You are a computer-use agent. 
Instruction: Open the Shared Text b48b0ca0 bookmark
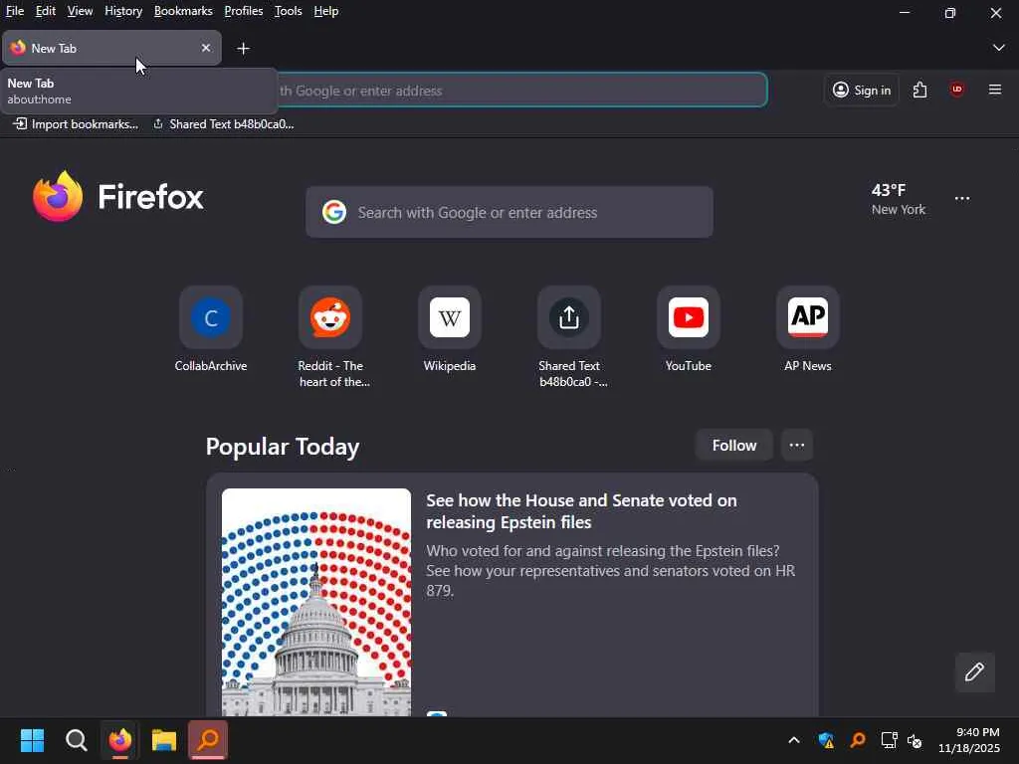tap(224, 124)
